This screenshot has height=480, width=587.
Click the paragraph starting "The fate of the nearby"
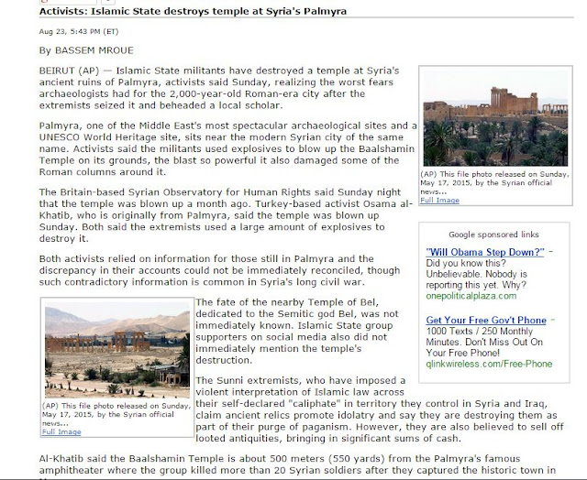point(297,332)
